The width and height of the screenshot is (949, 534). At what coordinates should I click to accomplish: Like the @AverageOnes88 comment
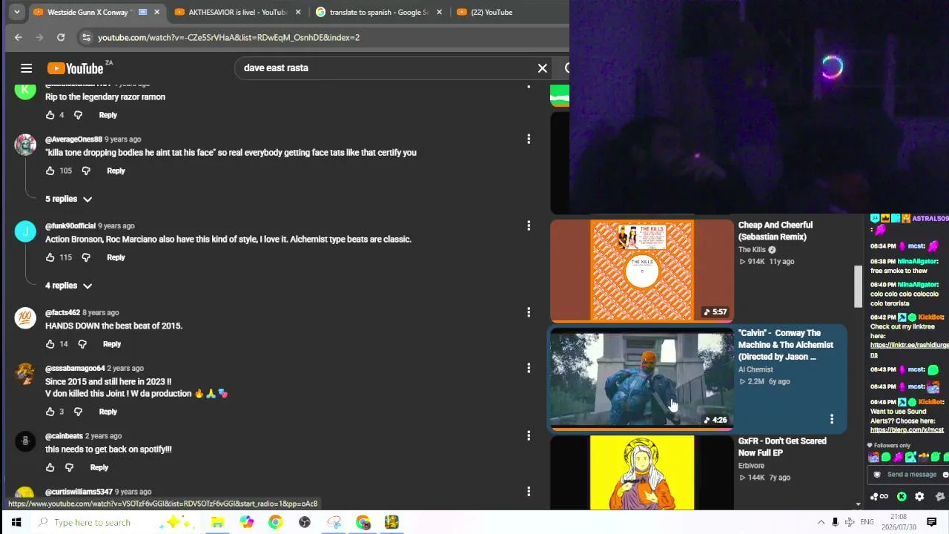pyautogui.click(x=50, y=171)
